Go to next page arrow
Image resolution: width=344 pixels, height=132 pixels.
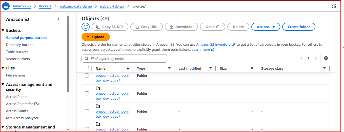pyautogui.click(x=316, y=58)
